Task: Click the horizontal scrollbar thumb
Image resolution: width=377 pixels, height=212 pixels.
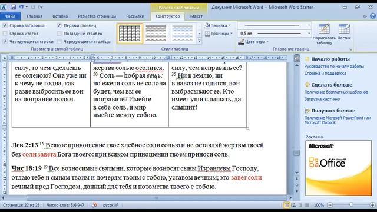Action: [x=156, y=198]
